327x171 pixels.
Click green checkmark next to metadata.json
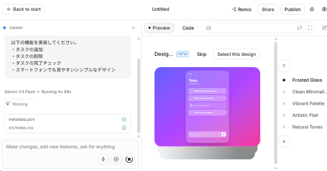point(124,119)
